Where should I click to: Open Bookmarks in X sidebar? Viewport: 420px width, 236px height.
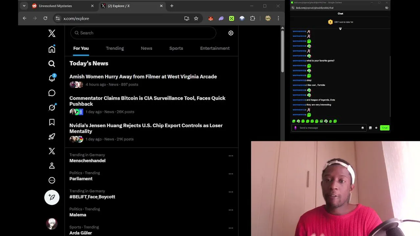[52, 122]
